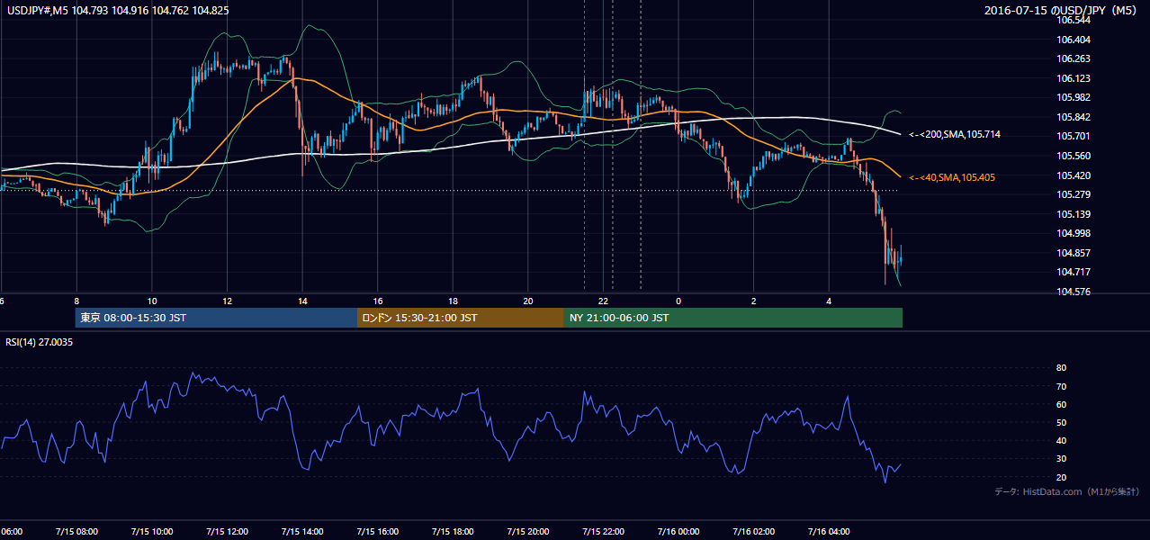Click the London 15:30-21:00 JST session bar
This screenshot has height=540, width=1150.
[461, 318]
